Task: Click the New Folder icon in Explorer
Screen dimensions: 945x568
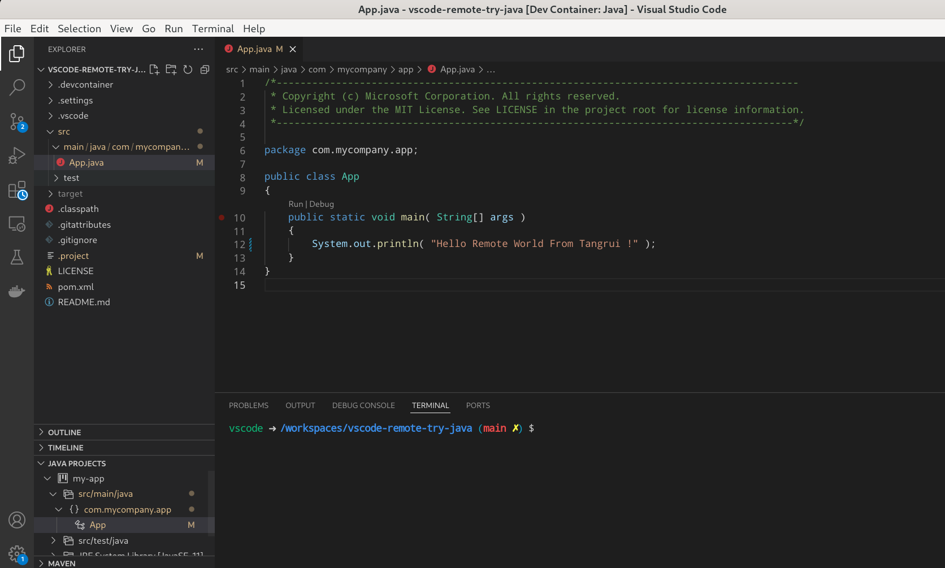Action: coord(171,70)
